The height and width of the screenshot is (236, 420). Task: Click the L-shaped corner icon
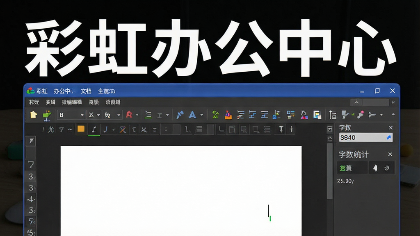click(221, 129)
